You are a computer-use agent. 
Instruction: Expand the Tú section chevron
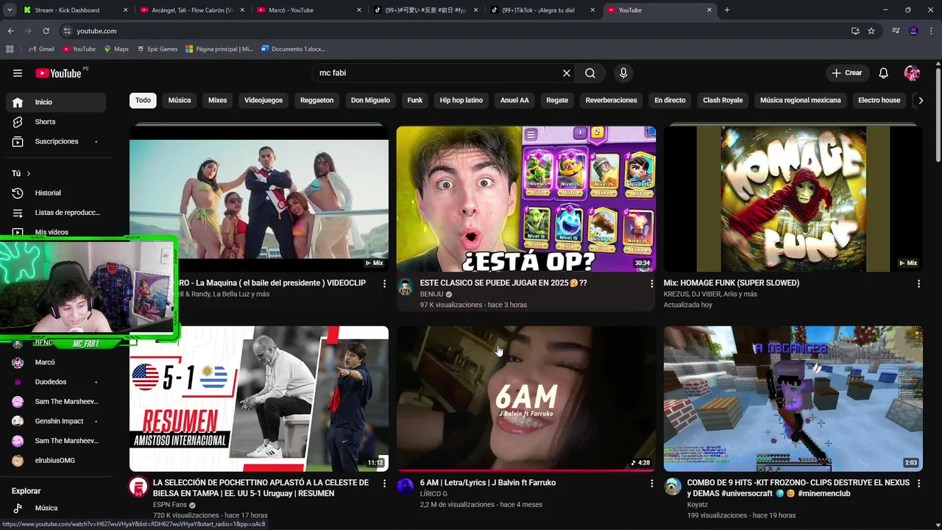(29, 174)
